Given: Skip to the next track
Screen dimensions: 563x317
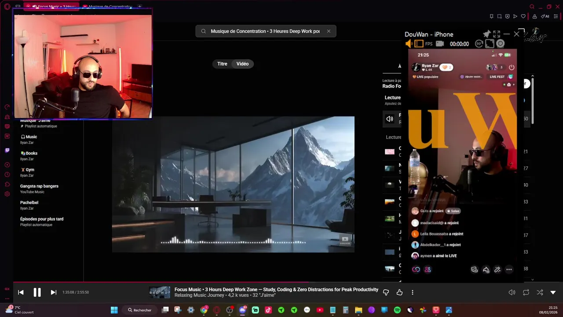Looking at the screenshot, I should [54, 292].
